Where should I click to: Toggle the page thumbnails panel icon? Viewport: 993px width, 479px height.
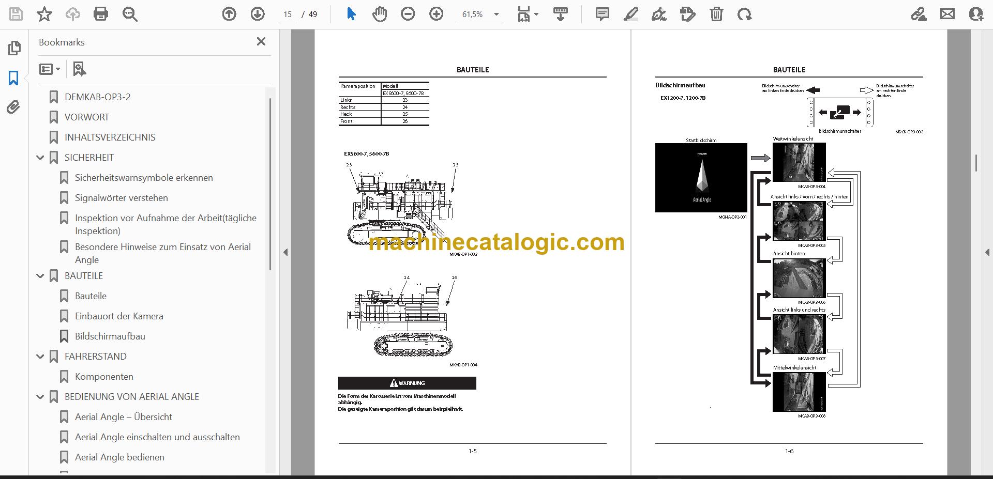[x=14, y=48]
